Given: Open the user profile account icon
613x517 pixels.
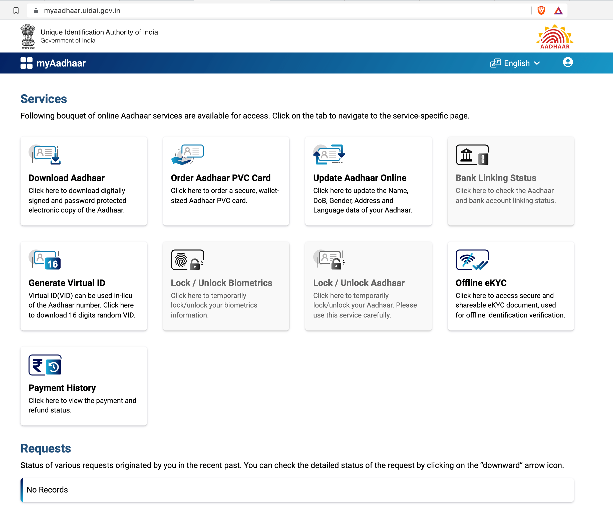Looking at the screenshot, I should tap(568, 62).
